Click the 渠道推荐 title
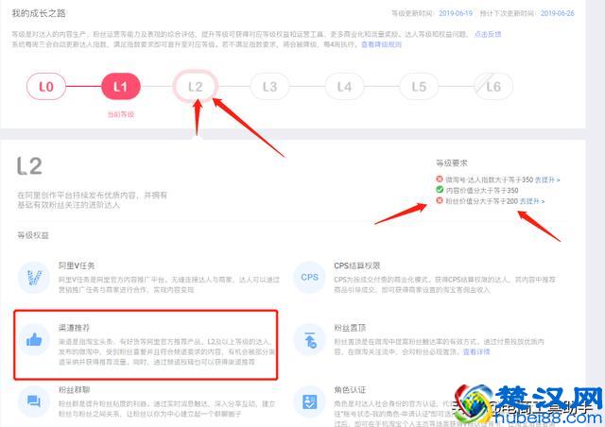The width and height of the screenshot is (605, 427). coord(74,328)
